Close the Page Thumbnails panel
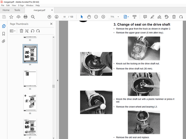The width and height of the screenshot is (186, 139). click(x=51, y=24)
